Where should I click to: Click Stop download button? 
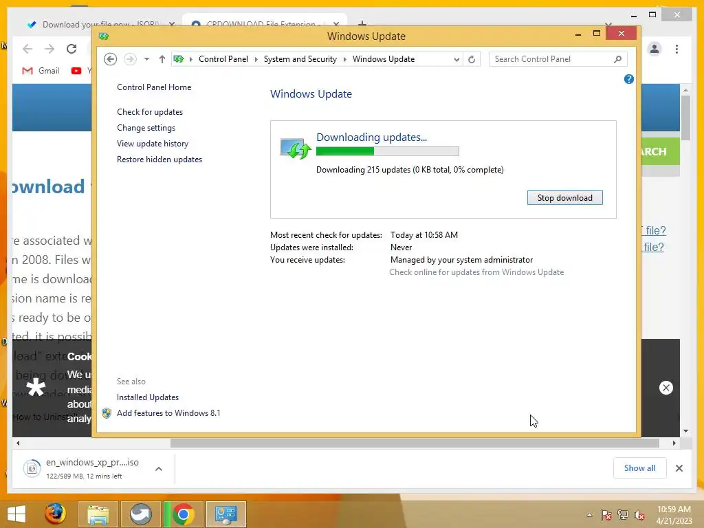[x=565, y=198]
